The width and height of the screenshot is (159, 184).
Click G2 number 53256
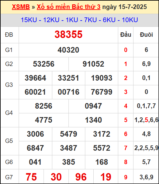pyautogui.click(x=44, y=64)
